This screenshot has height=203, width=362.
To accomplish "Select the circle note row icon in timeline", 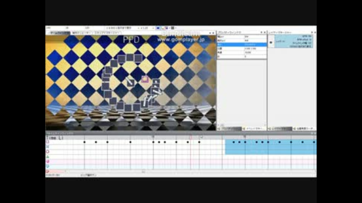I will click(x=48, y=151).
